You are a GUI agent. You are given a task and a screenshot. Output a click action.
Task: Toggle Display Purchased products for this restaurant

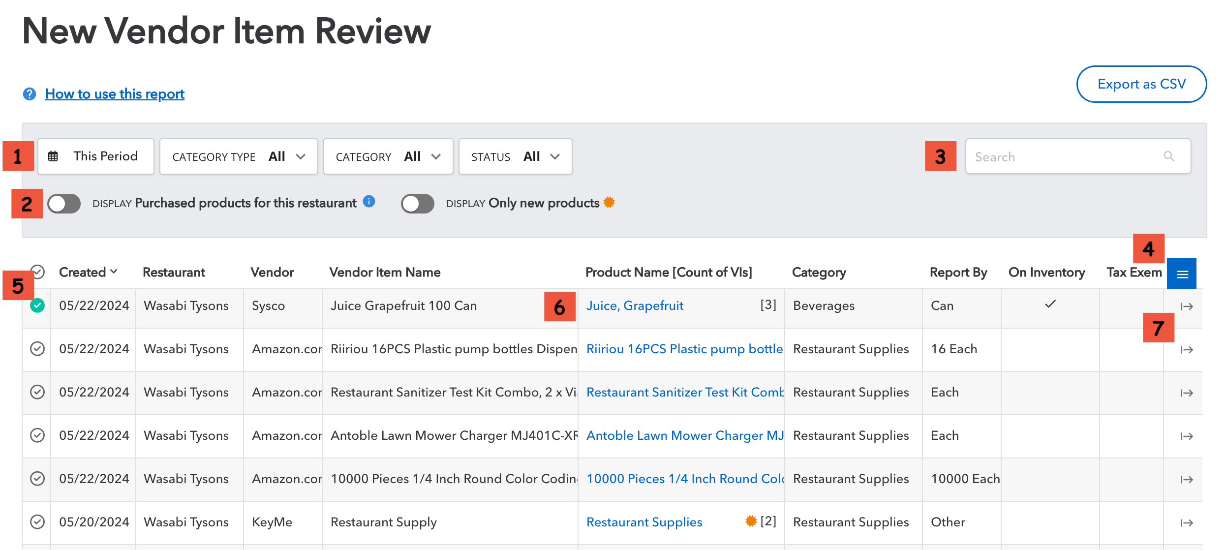(64, 203)
